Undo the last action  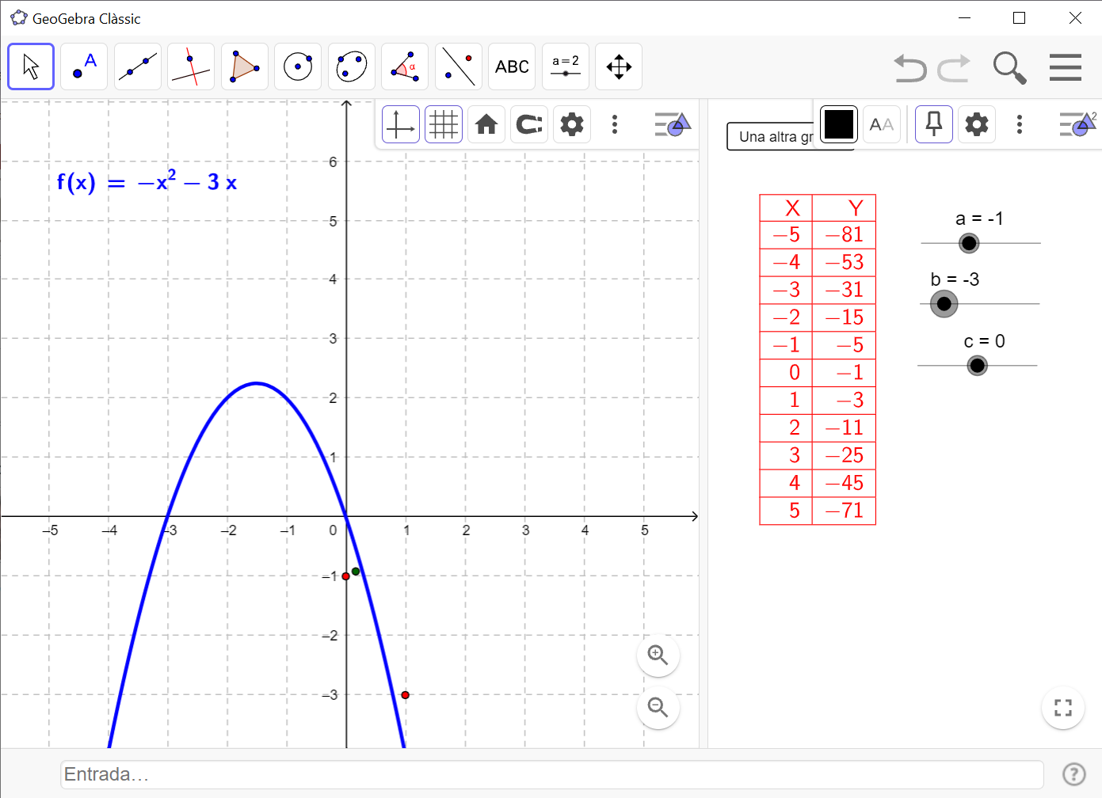click(910, 68)
